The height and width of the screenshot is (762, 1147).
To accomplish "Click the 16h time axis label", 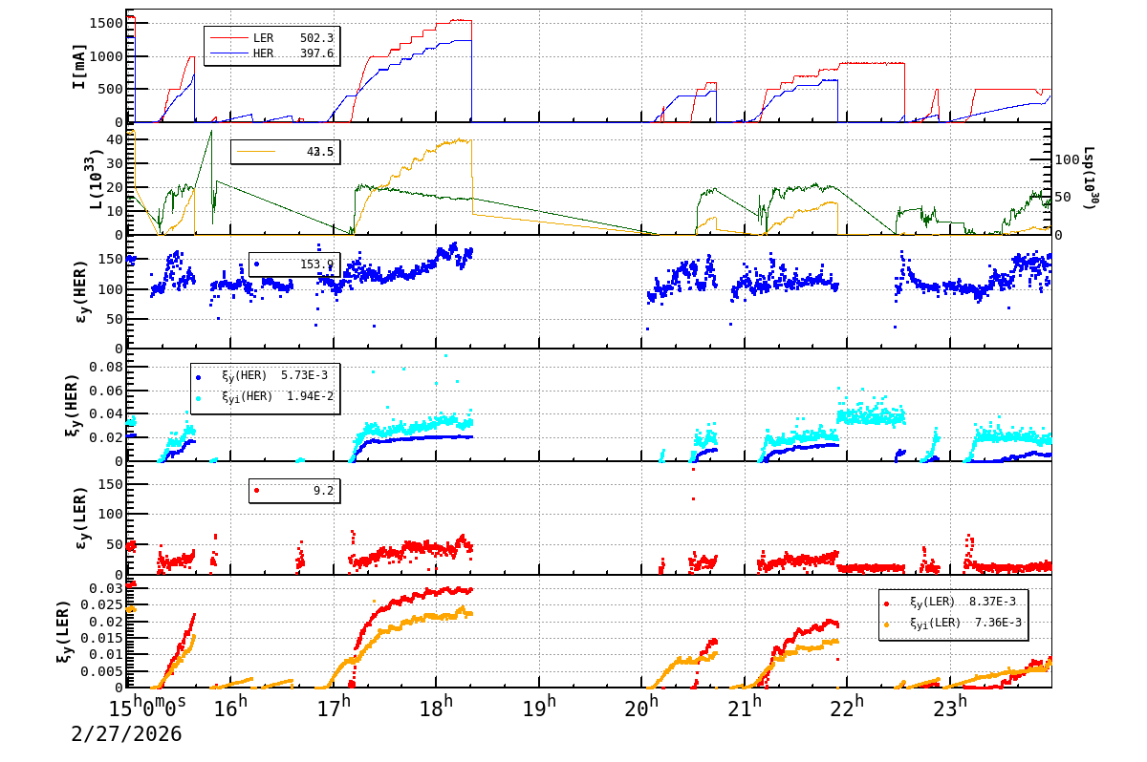I will point(230,708).
